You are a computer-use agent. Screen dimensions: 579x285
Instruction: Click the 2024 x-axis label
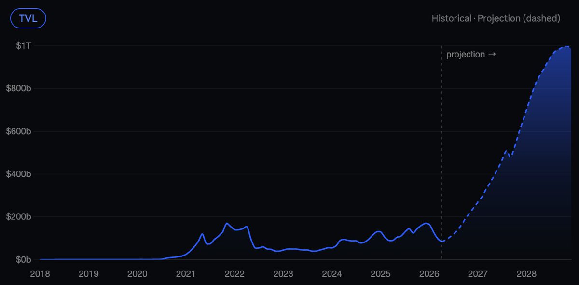coord(332,274)
